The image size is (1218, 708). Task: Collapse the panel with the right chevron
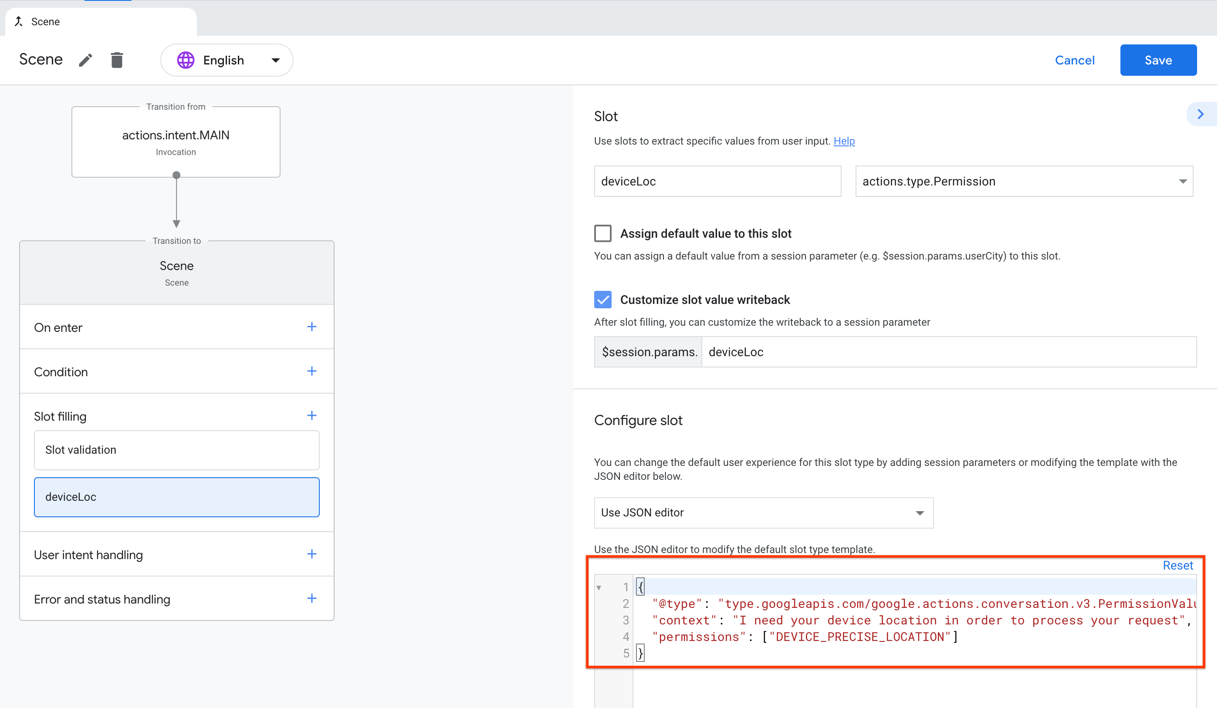tap(1201, 114)
